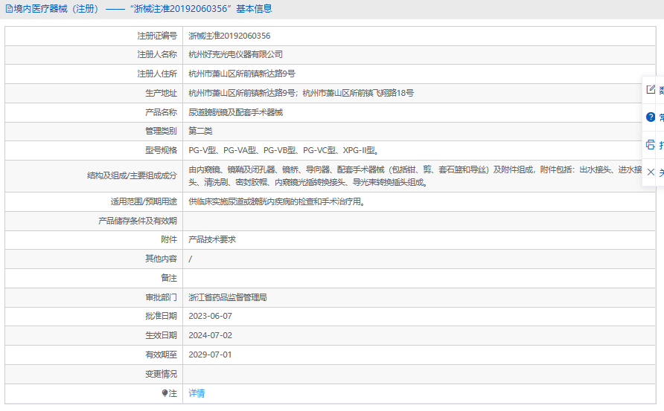Click the 管理类别 label
The height and width of the screenshot is (411, 664).
(x=161, y=131)
